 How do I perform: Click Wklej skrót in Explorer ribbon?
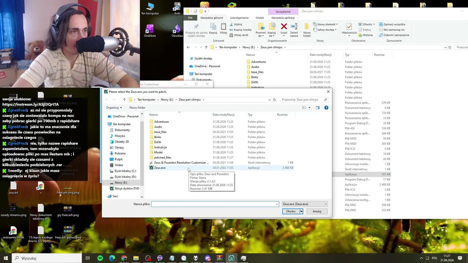[238, 35]
